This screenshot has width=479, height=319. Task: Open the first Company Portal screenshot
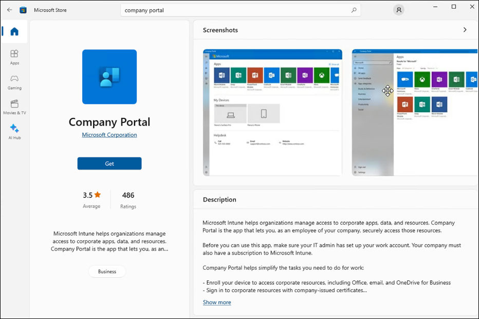click(x=272, y=112)
